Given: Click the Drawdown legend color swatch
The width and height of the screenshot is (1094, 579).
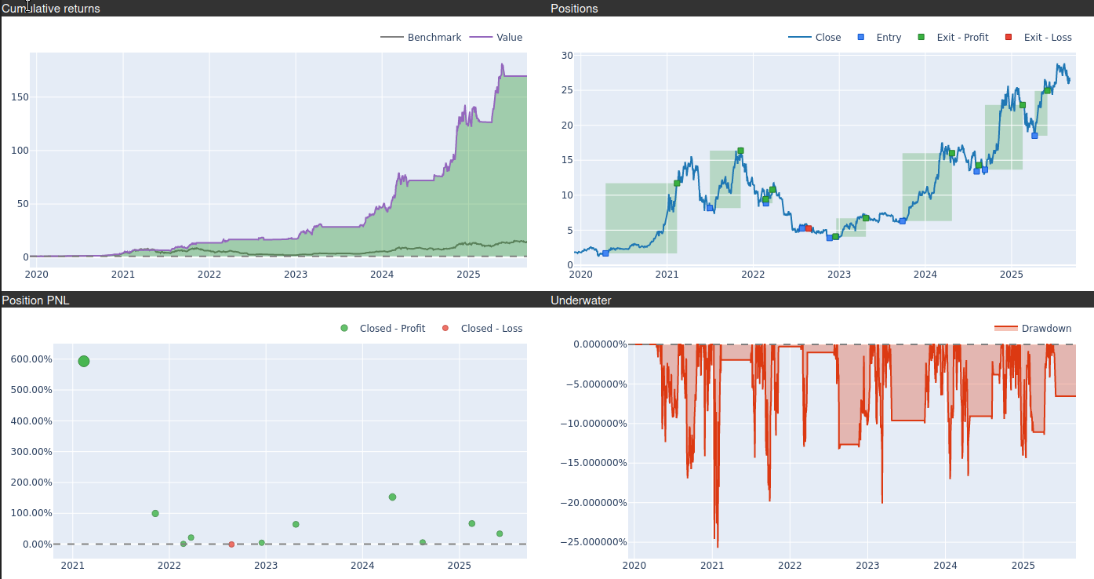Looking at the screenshot, I should pyautogui.click(x=1005, y=329).
